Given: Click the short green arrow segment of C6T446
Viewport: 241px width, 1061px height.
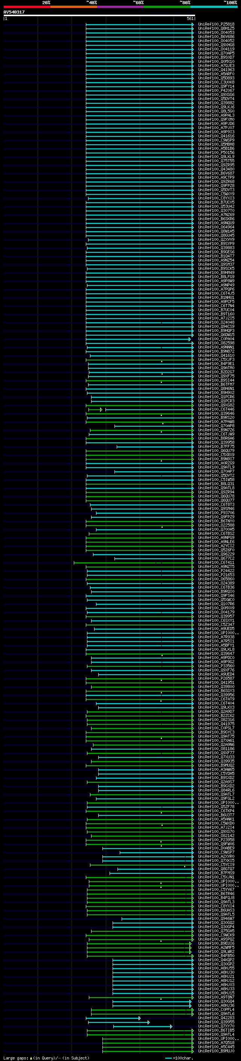Looking at the screenshot, I should (x=96, y=409).
